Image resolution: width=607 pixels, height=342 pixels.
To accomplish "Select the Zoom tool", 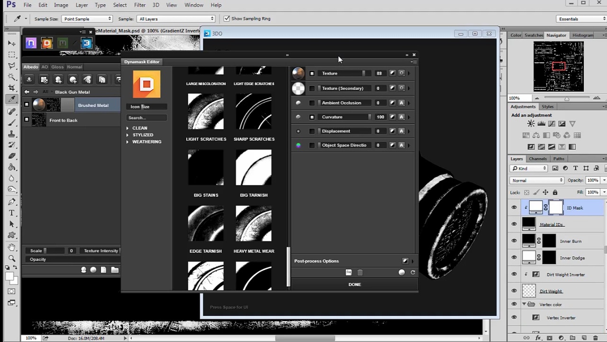I will click(12, 259).
